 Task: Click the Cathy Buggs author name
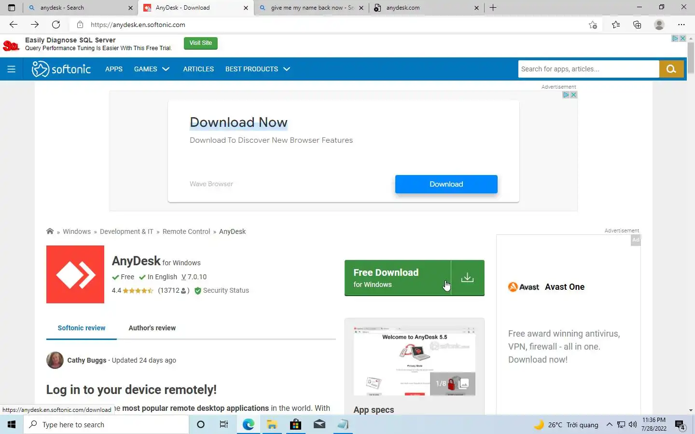87,360
